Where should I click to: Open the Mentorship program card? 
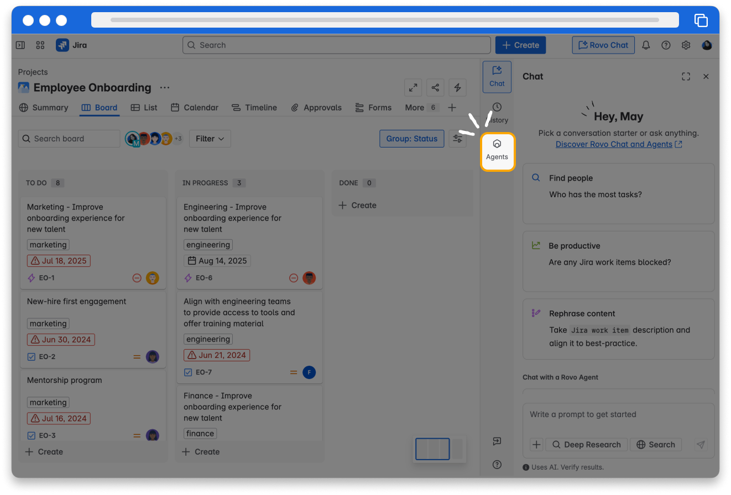[x=93, y=406]
